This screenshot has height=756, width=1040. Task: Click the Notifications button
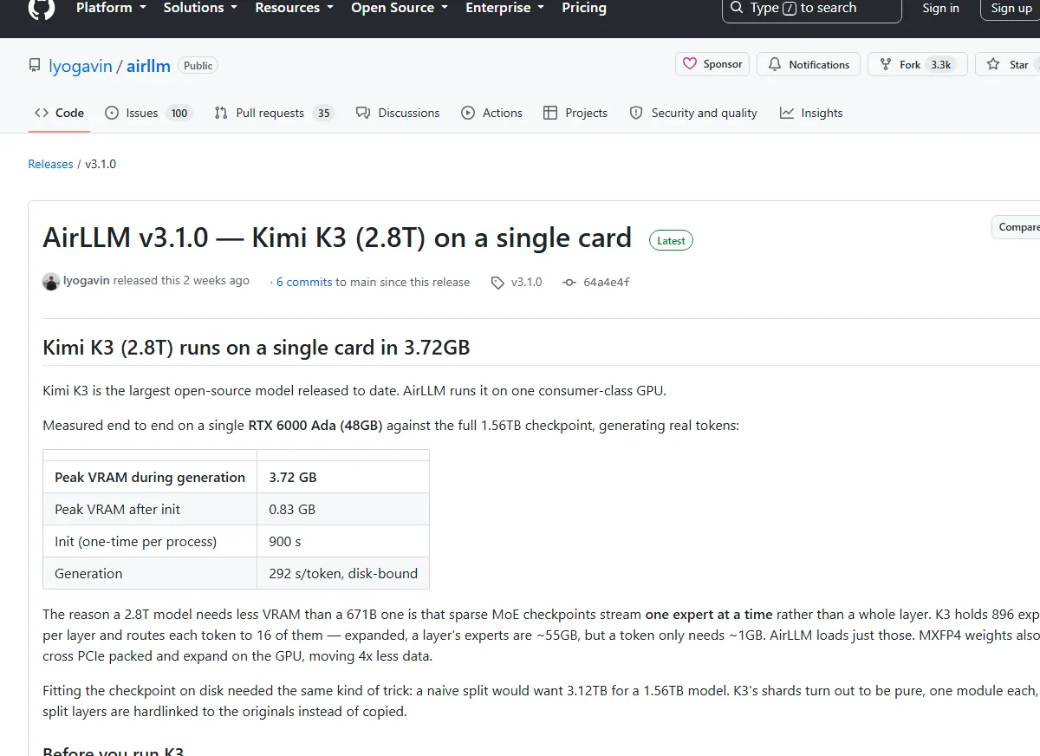[809, 64]
